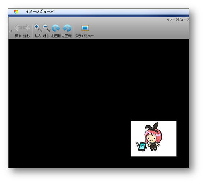This screenshot has height=183, width=204.
Task: Click the スライドショー text label
Action: (x=85, y=36)
